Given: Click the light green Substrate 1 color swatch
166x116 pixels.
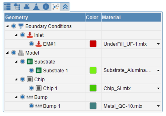Looking at the screenshot, I should (93, 70).
